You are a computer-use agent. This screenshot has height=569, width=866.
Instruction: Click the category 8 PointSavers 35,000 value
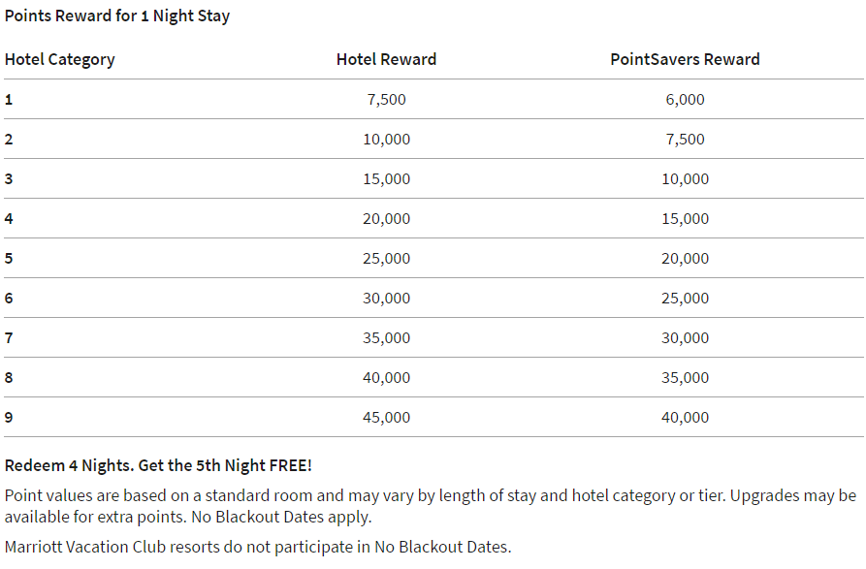tap(685, 377)
